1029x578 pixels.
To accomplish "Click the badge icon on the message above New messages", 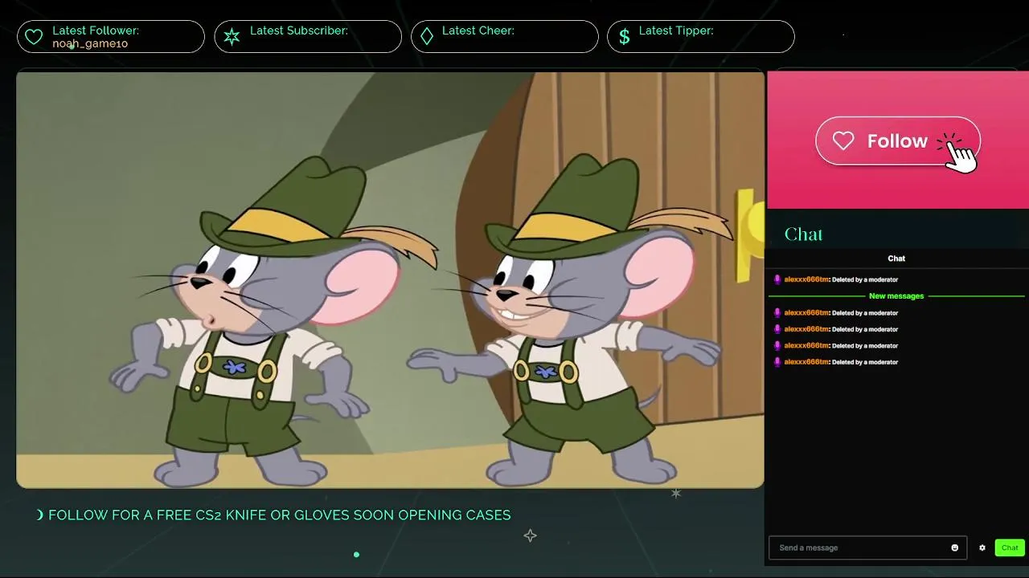I will [x=777, y=279].
